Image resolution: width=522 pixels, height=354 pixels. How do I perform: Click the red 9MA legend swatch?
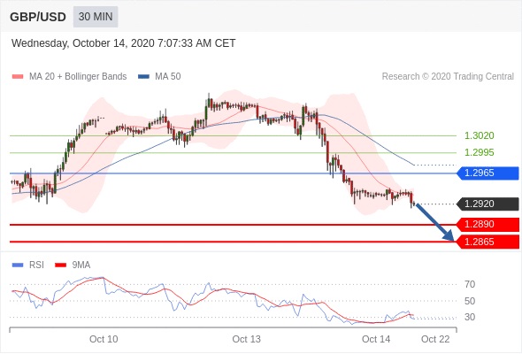pyautogui.click(x=60, y=265)
